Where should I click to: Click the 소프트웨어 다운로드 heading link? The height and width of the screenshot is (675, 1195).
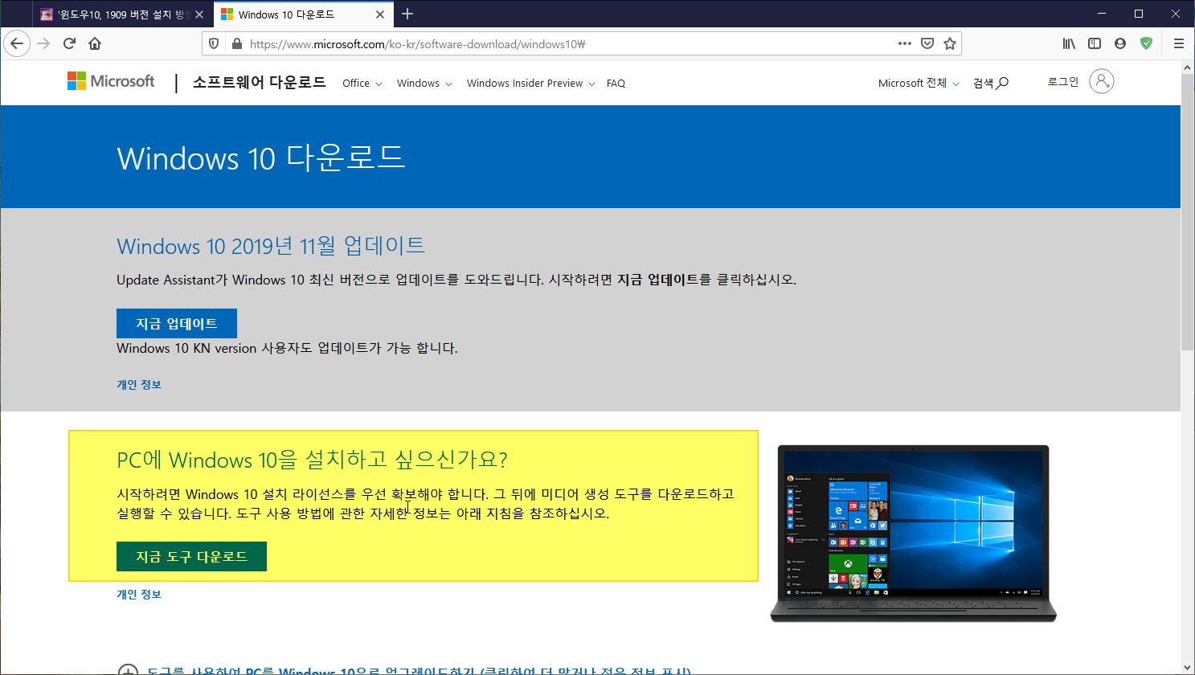pos(259,82)
